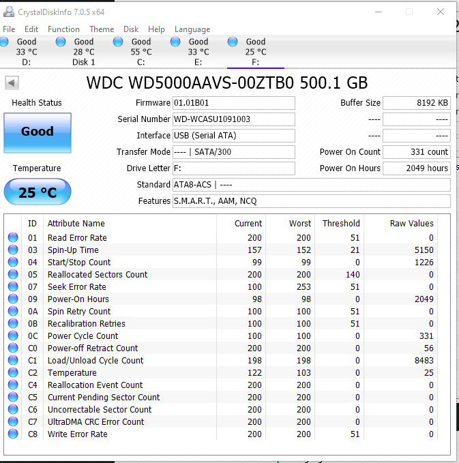This screenshot has height=463, width=459.
Task: Select the Disk 1 health orb
Action: coord(61,42)
